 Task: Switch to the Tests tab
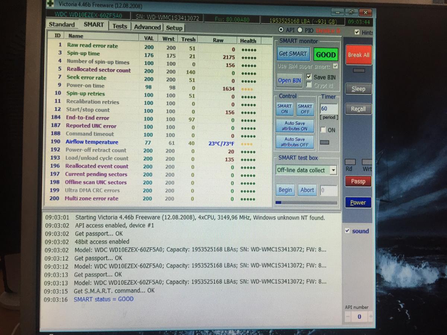pyautogui.click(x=120, y=26)
